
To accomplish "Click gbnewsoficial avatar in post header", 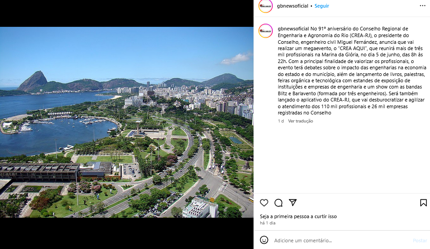I will (x=266, y=6).
